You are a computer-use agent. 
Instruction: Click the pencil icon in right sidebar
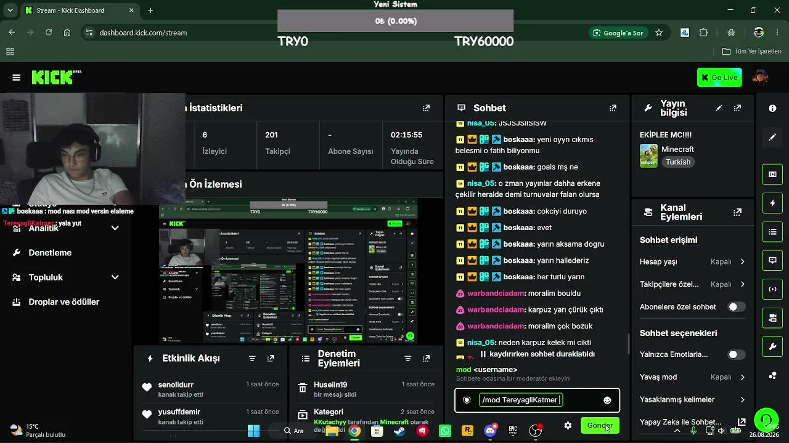coord(772,137)
